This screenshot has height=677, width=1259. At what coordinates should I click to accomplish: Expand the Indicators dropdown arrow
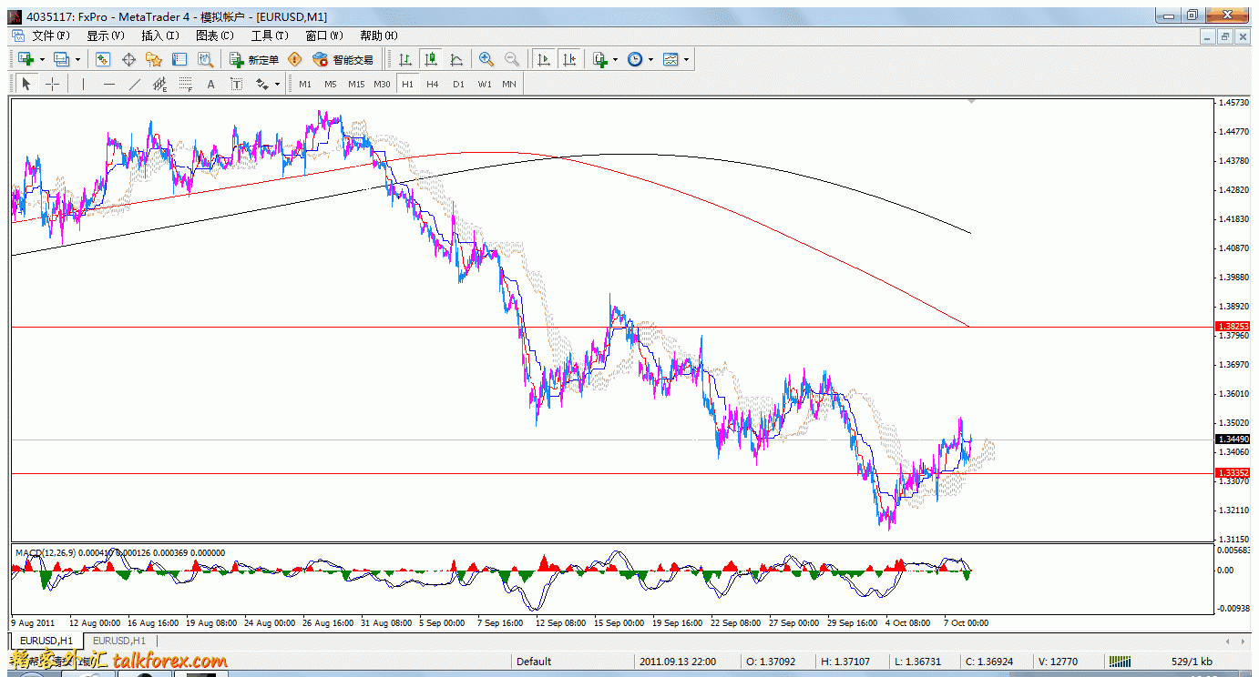click(x=616, y=60)
